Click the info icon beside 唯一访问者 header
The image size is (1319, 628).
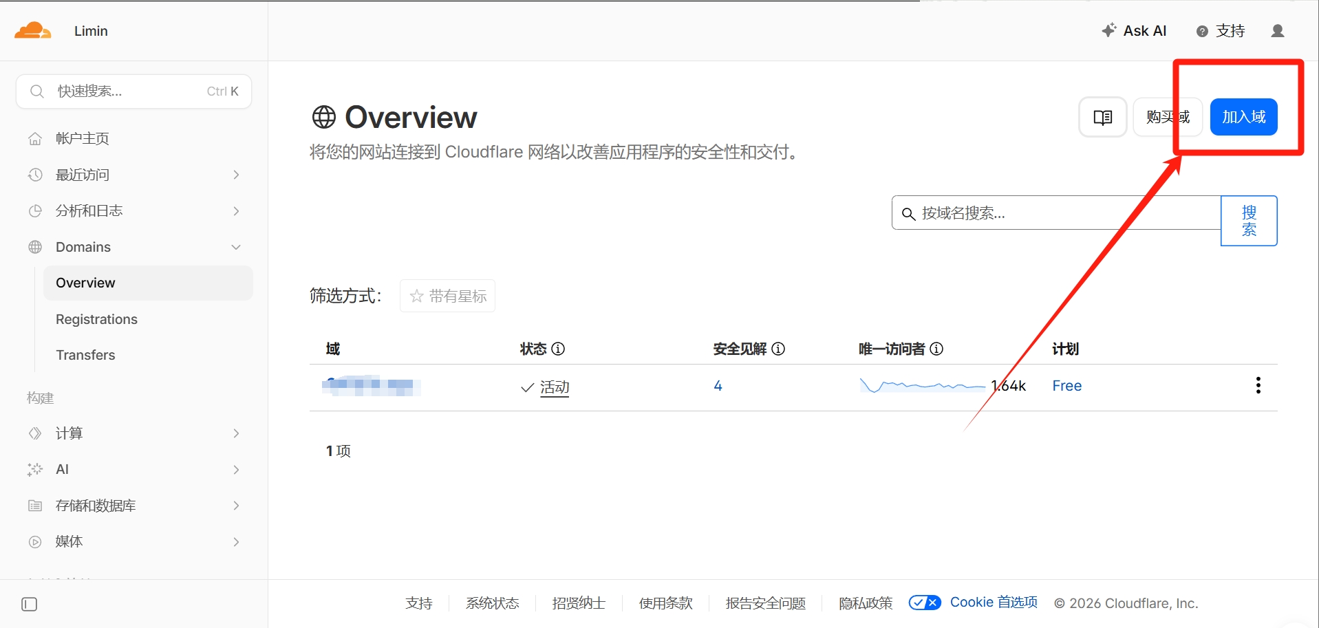(x=936, y=349)
